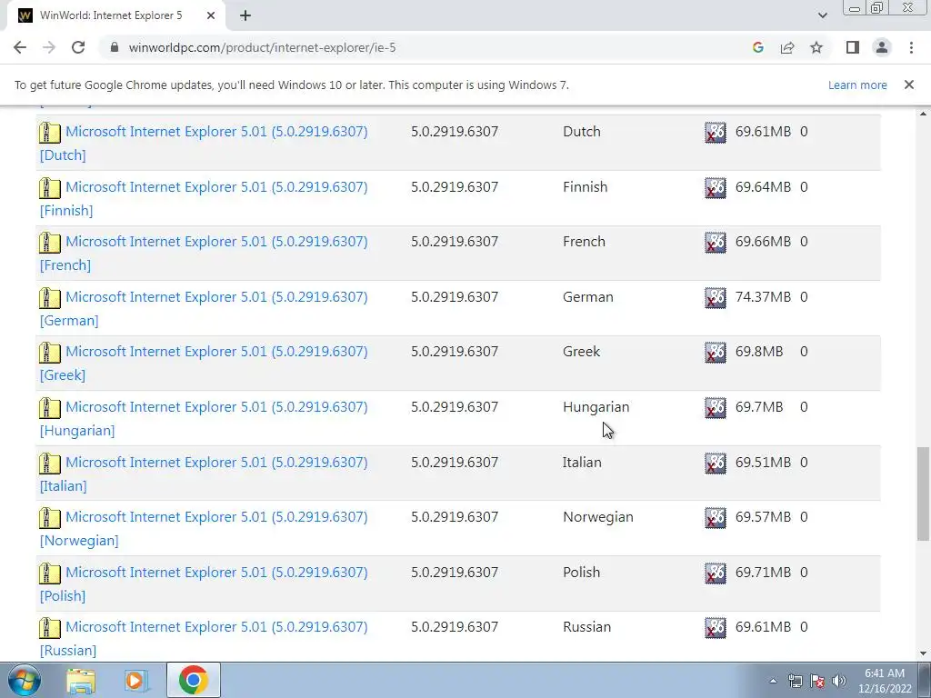
Task: Click the x86 architecture icon in the French row
Action: click(716, 242)
